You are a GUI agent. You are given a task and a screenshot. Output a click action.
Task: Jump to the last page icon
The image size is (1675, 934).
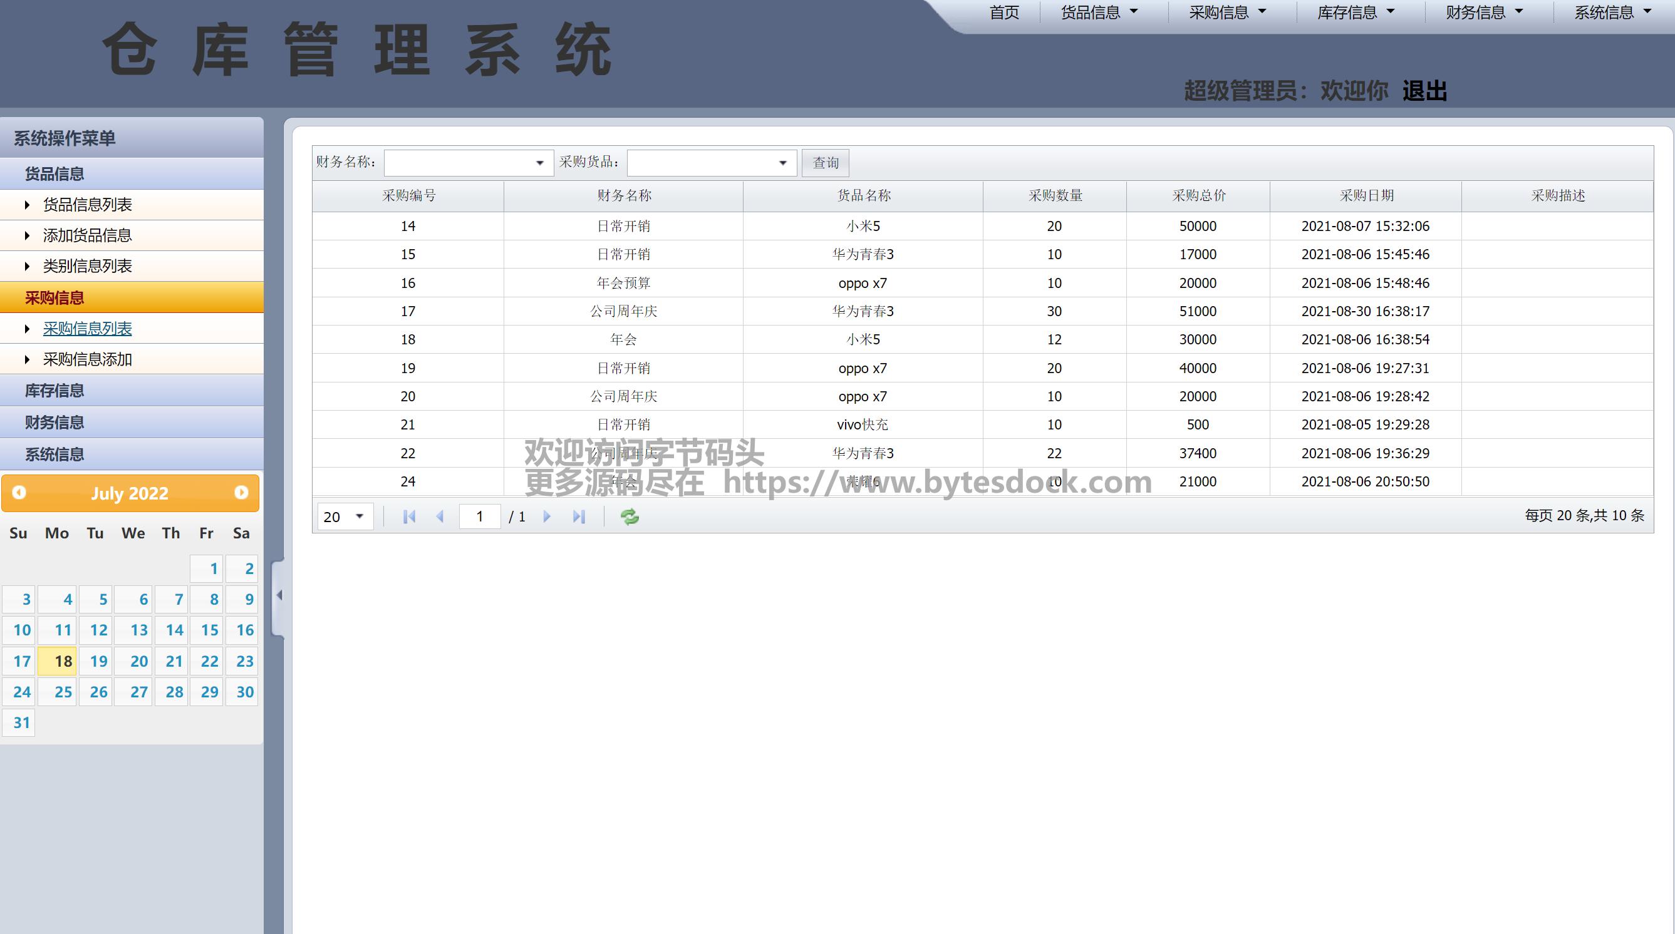coord(579,516)
